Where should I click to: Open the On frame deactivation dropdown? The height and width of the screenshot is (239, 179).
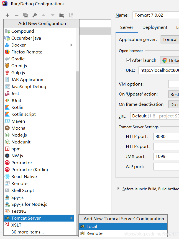tap(174, 104)
